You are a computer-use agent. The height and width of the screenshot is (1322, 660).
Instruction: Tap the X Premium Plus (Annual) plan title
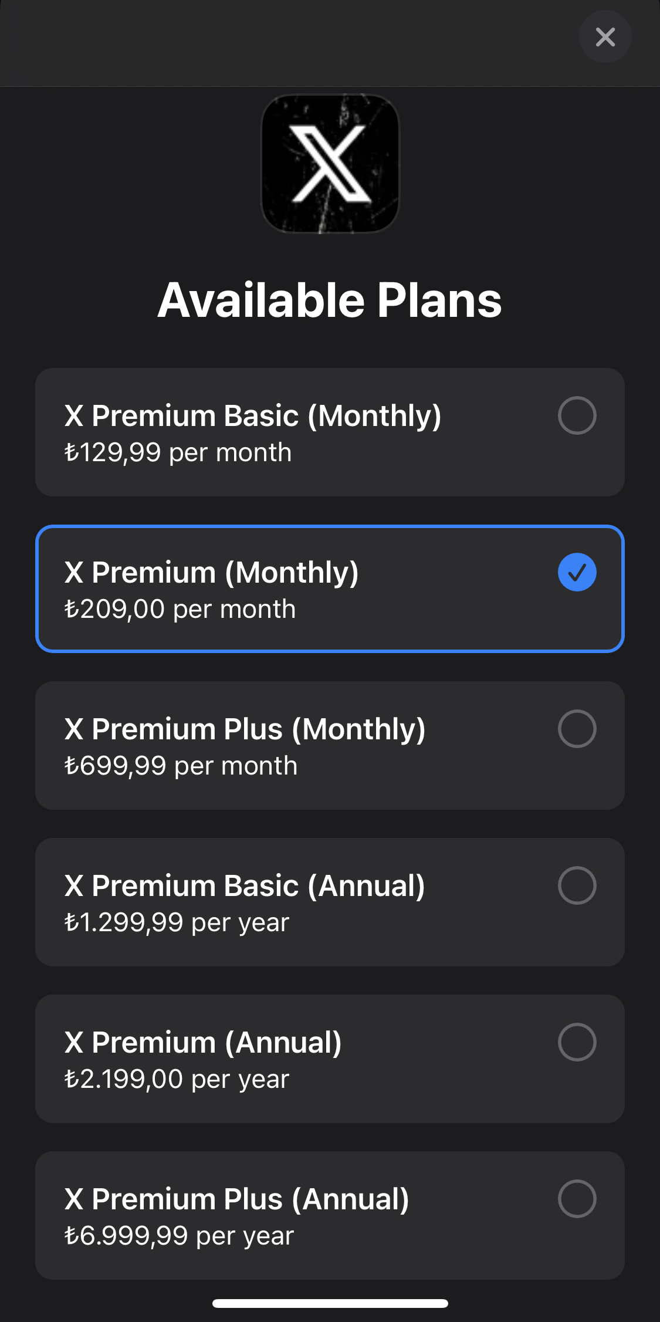point(236,1199)
